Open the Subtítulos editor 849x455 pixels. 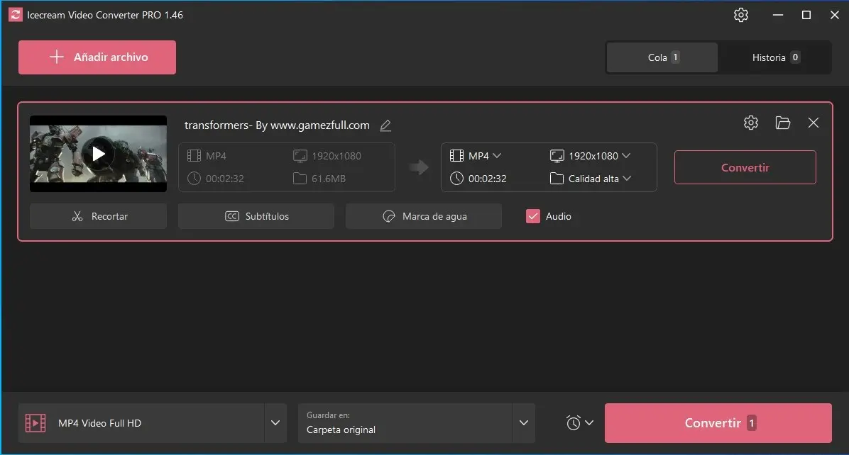coord(256,216)
